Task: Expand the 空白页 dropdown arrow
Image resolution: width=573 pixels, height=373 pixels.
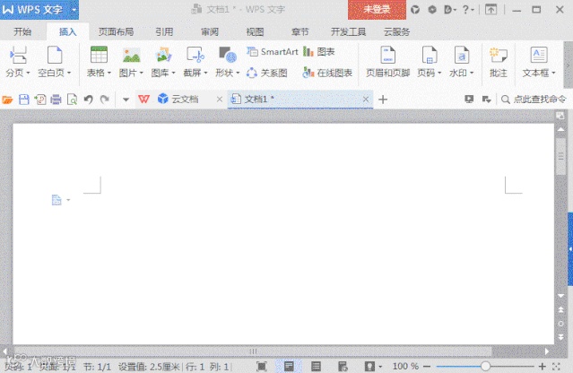Action: click(69, 73)
